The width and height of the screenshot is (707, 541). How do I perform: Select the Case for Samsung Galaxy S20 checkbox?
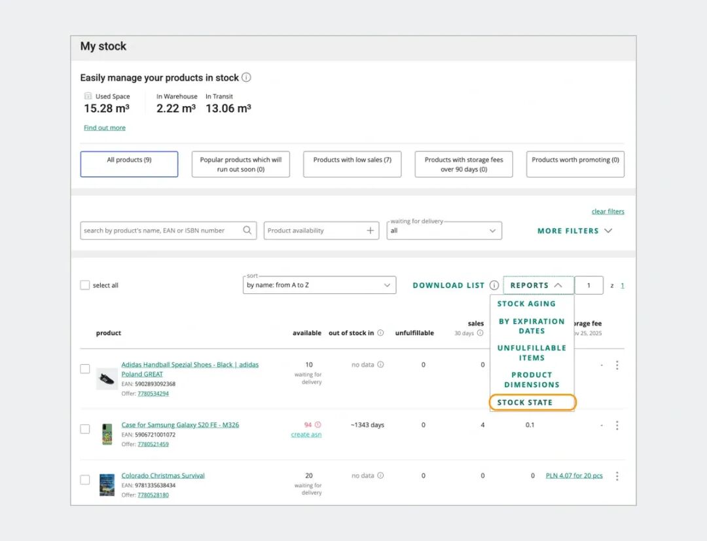tap(85, 429)
